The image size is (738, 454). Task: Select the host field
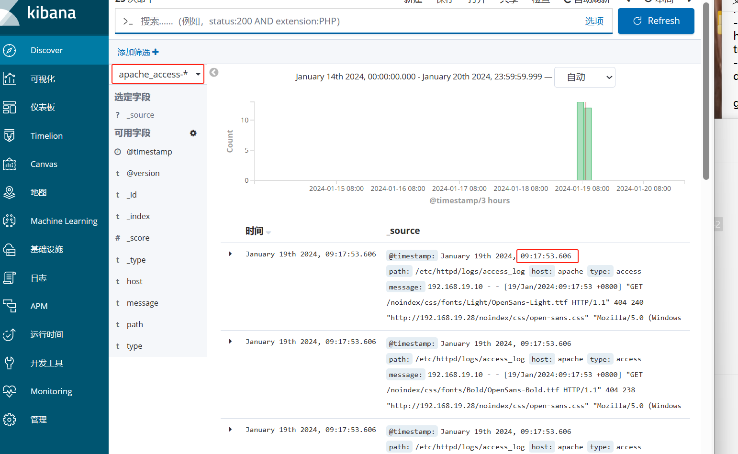pyautogui.click(x=134, y=281)
